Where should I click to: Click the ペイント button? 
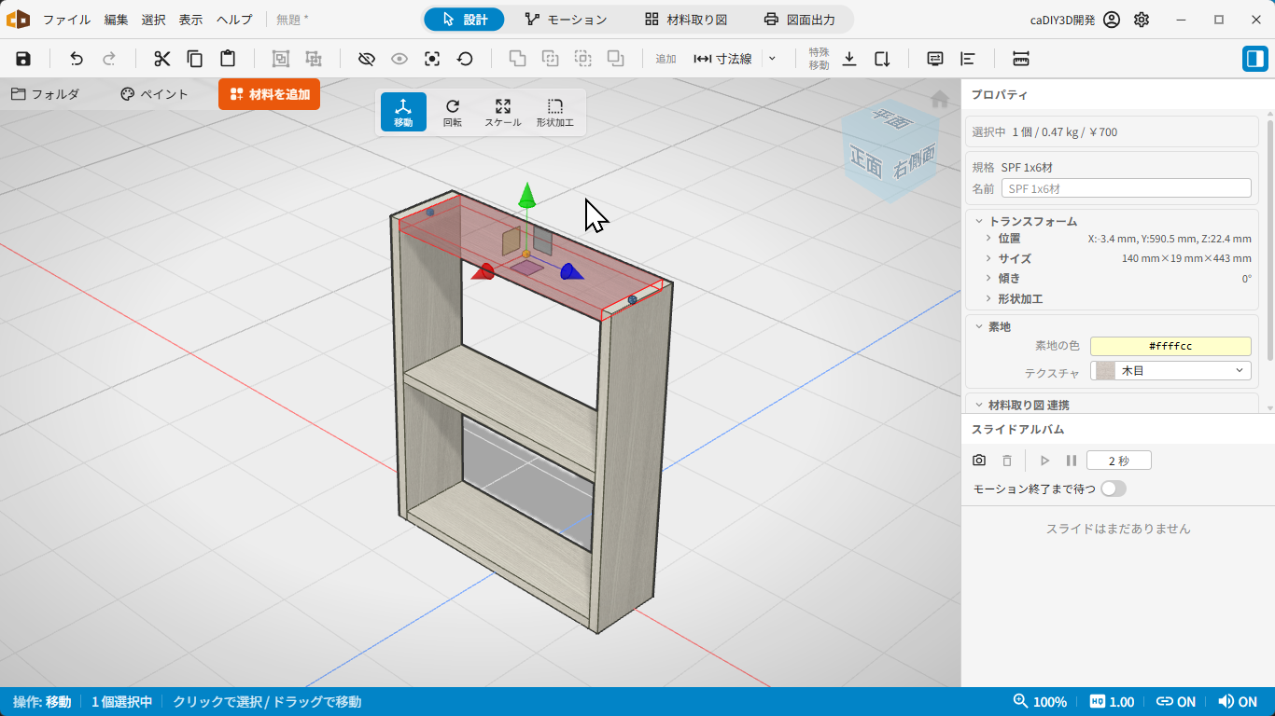(155, 94)
